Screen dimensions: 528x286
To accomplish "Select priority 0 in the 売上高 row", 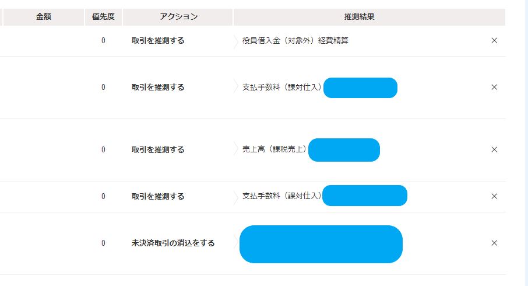I will tap(103, 149).
